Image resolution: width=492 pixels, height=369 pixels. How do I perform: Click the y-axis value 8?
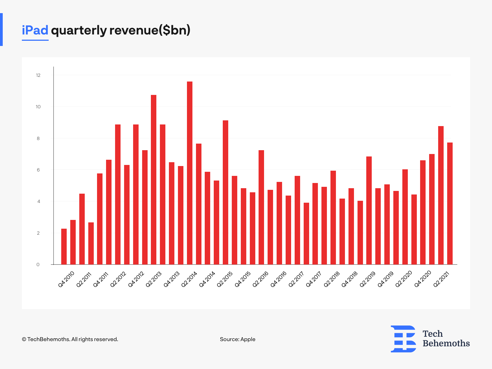[38, 138]
